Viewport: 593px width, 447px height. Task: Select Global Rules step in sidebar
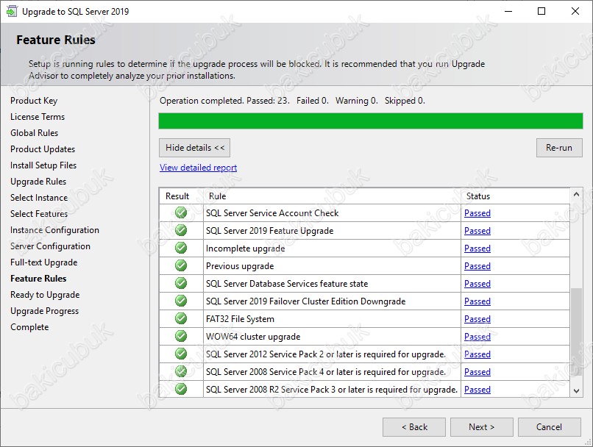click(x=35, y=133)
